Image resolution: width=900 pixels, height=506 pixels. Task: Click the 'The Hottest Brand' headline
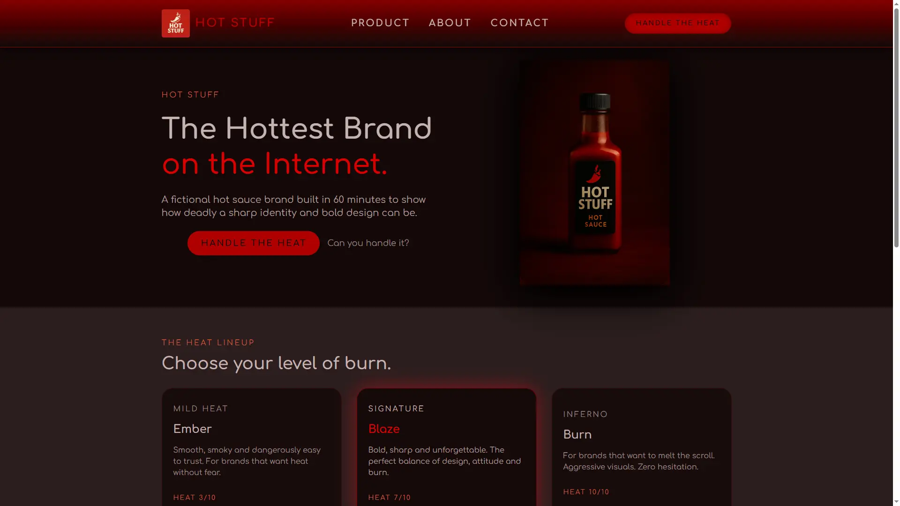click(x=296, y=129)
